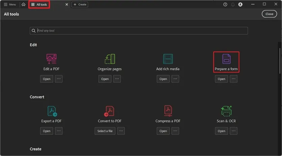Open the Scan & OCR icon

226,111
